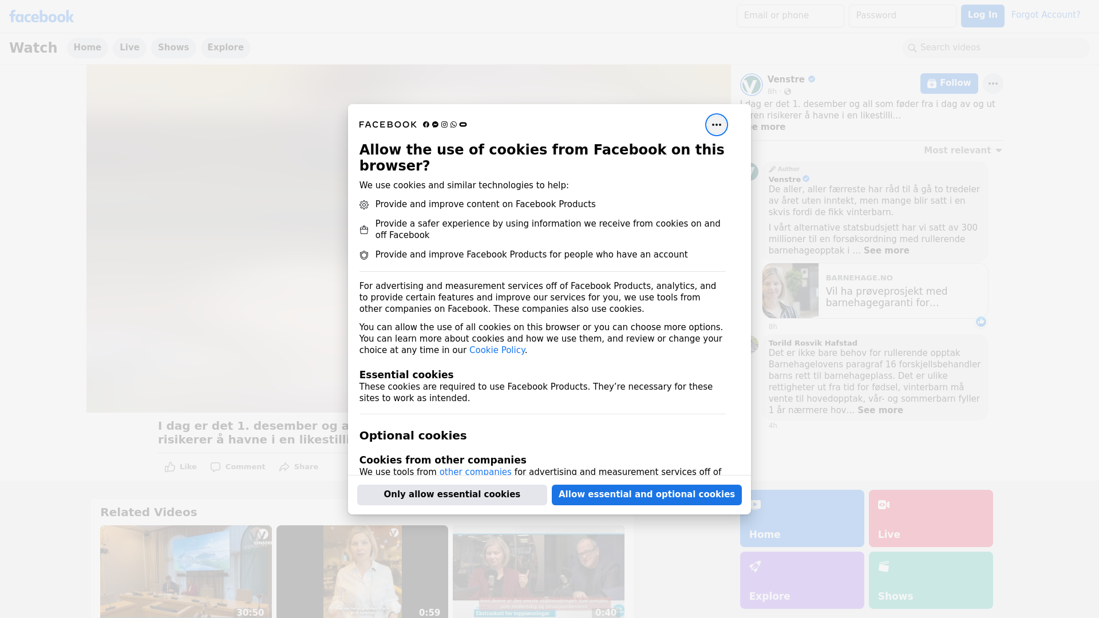Viewport: 1099px width, 618px height.
Task: Click Allow essential and optional cookies
Action: pyautogui.click(x=647, y=495)
